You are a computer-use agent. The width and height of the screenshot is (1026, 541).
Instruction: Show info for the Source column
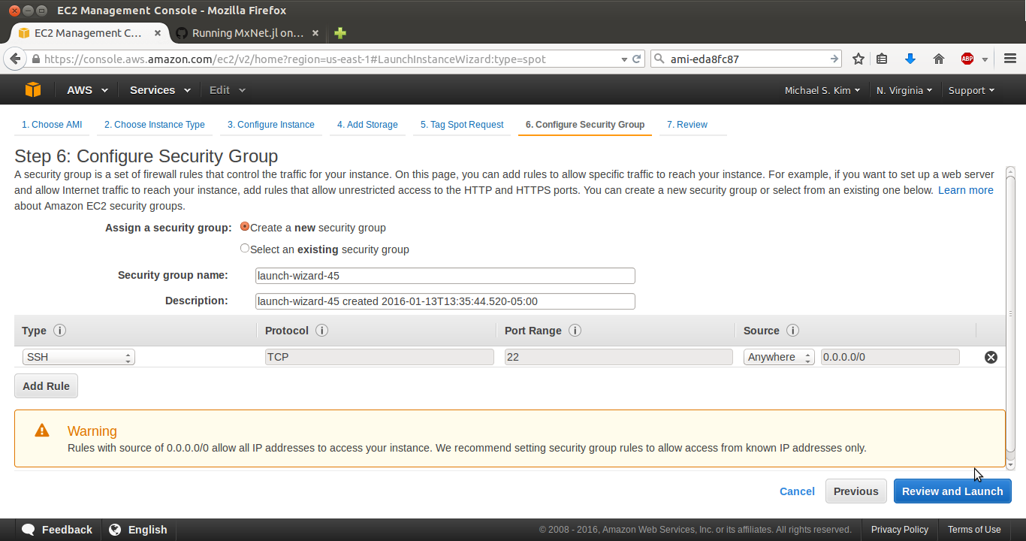792,331
